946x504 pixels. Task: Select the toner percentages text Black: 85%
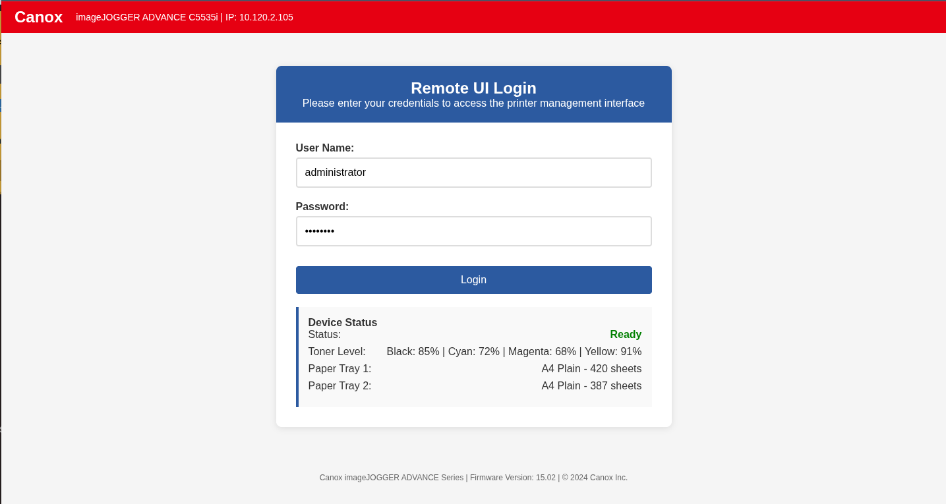(413, 352)
